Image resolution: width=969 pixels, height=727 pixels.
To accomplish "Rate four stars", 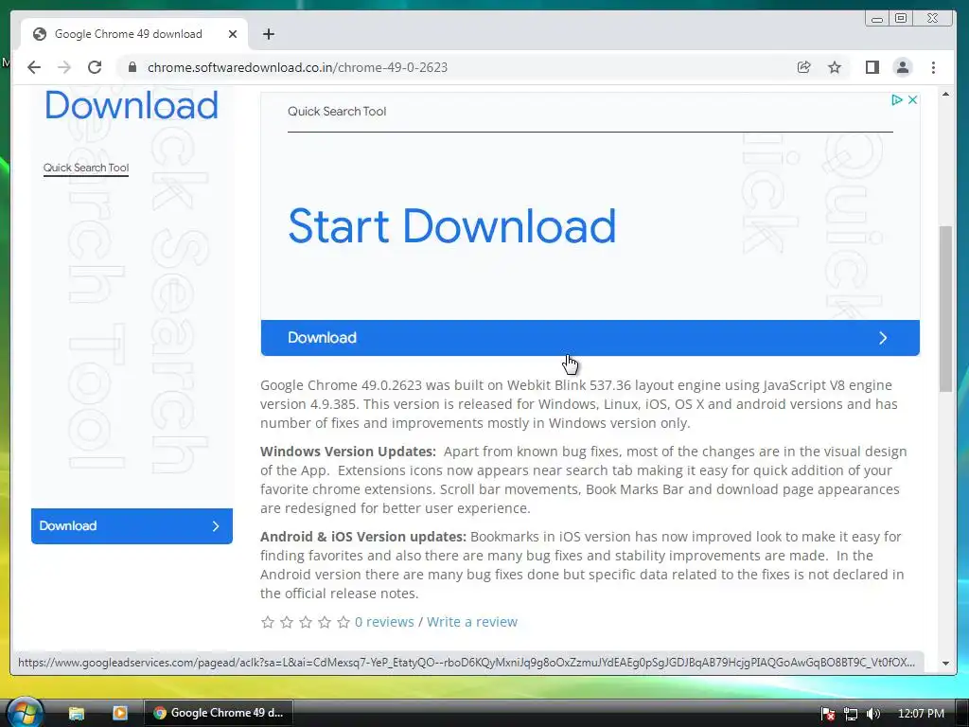I will click(x=326, y=622).
